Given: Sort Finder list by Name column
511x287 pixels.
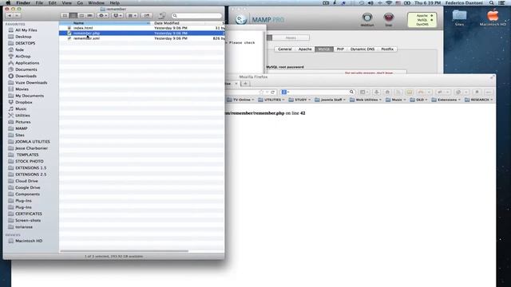Looking at the screenshot, I should coord(105,23).
